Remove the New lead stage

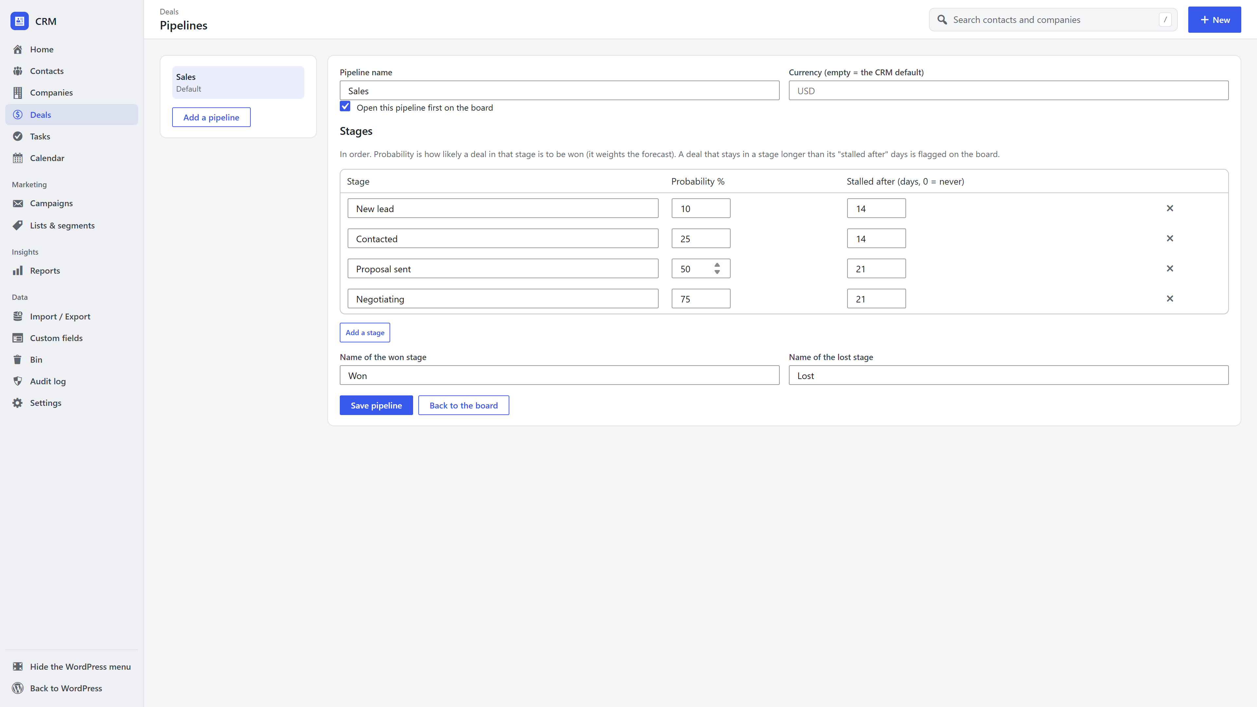pyautogui.click(x=1170, y=208)
